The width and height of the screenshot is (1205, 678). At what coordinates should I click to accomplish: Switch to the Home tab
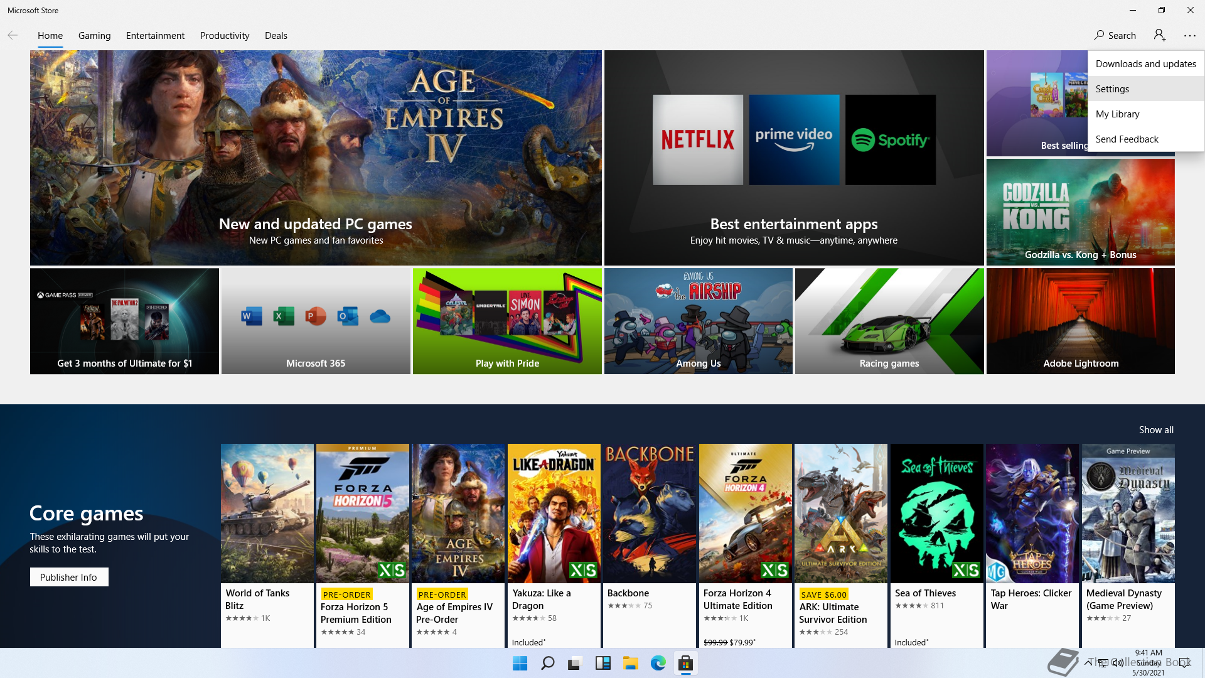pyautogui.click(x=50, y=35)
